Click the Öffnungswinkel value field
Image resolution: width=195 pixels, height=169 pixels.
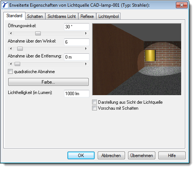point(77,27)
